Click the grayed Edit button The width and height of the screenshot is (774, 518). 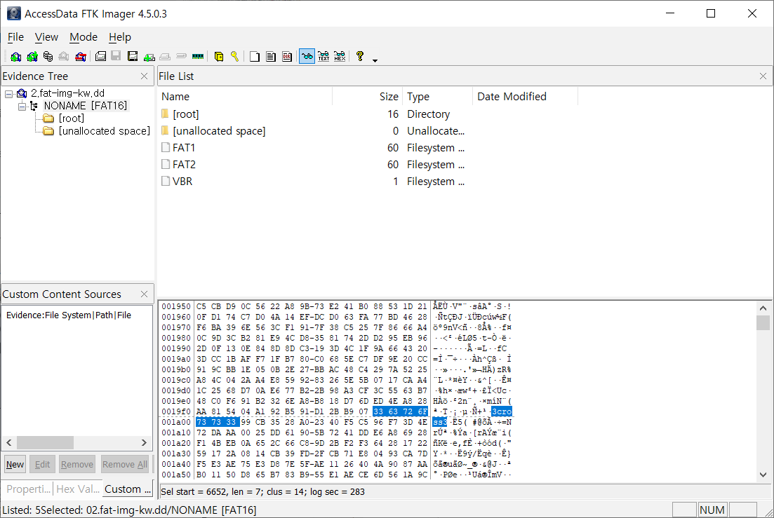42,464
